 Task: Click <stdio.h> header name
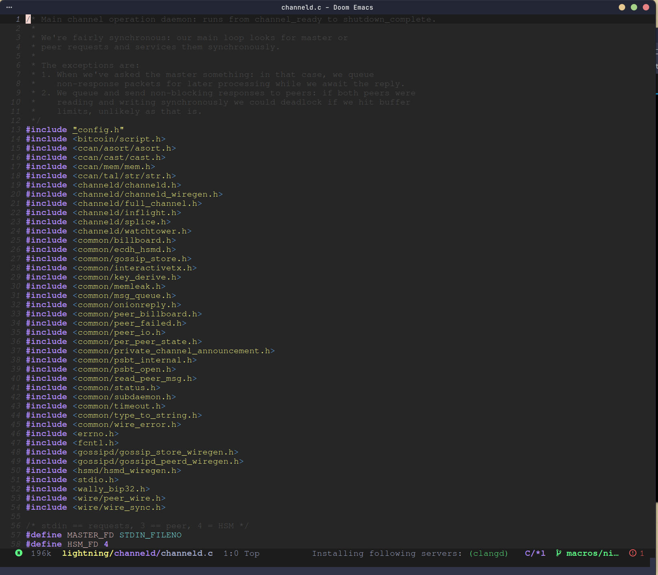coord(96,480)
